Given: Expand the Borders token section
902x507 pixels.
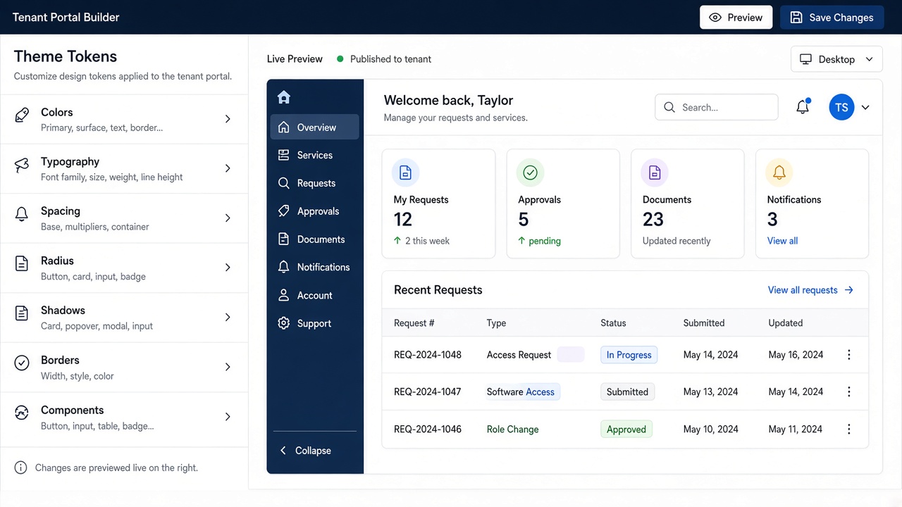Looking at the screenshot, I should point(228,367).
